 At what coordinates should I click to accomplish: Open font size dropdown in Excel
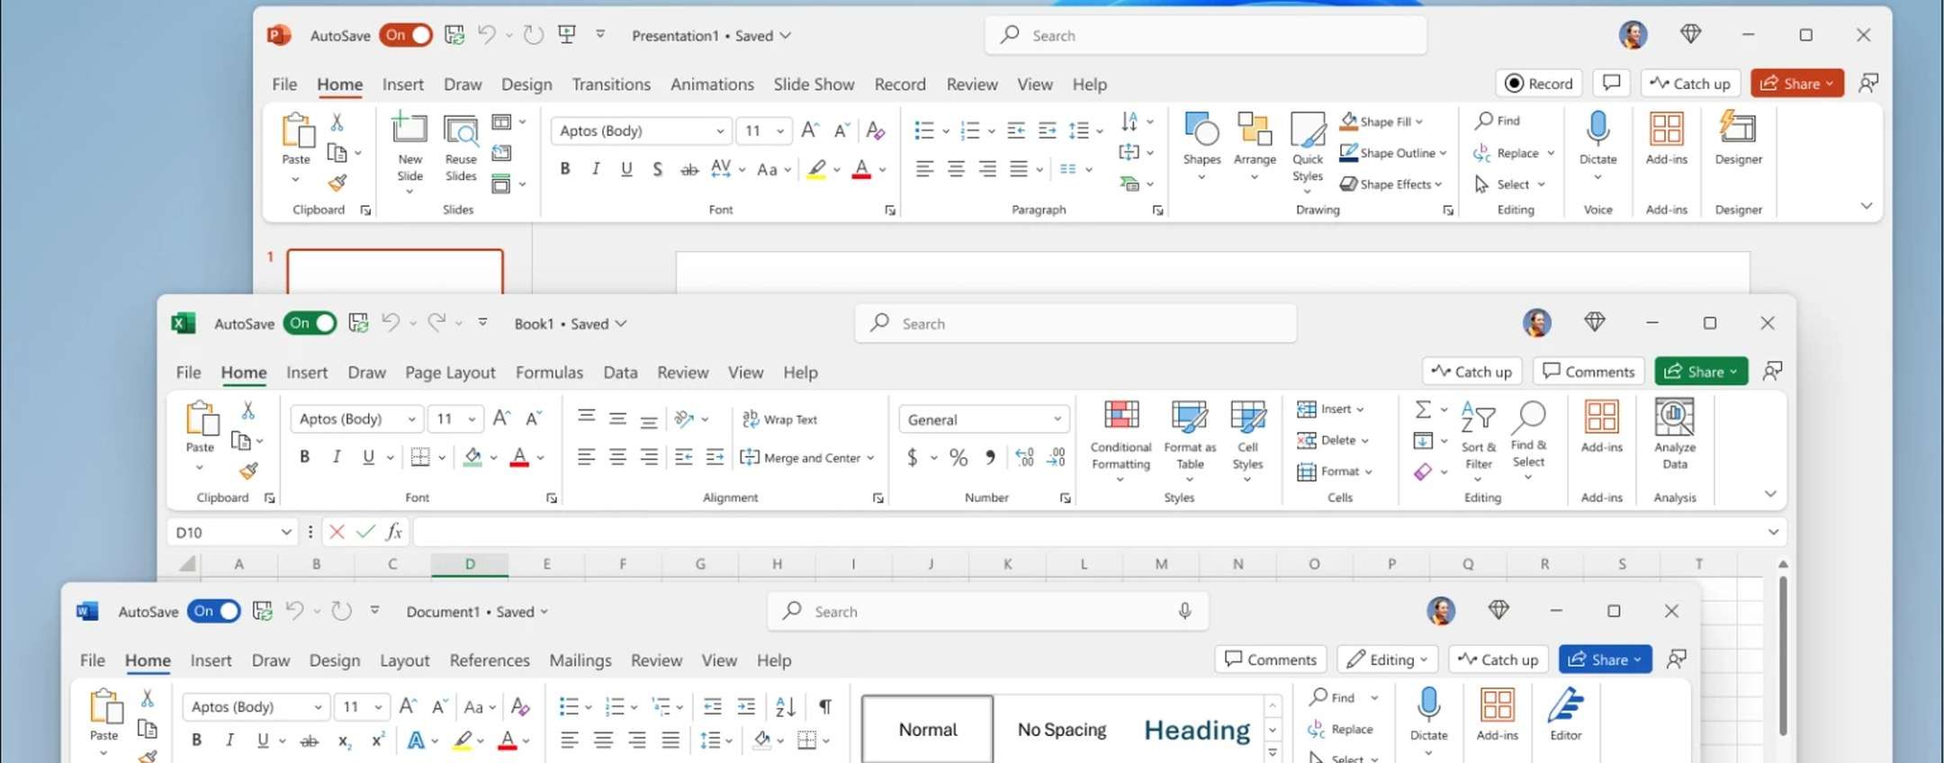coord(472,418)
